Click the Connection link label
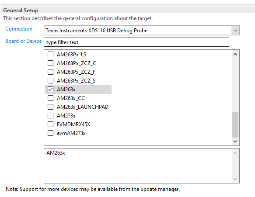The width and height of the screenshot is (255, 197). point(19,29)
